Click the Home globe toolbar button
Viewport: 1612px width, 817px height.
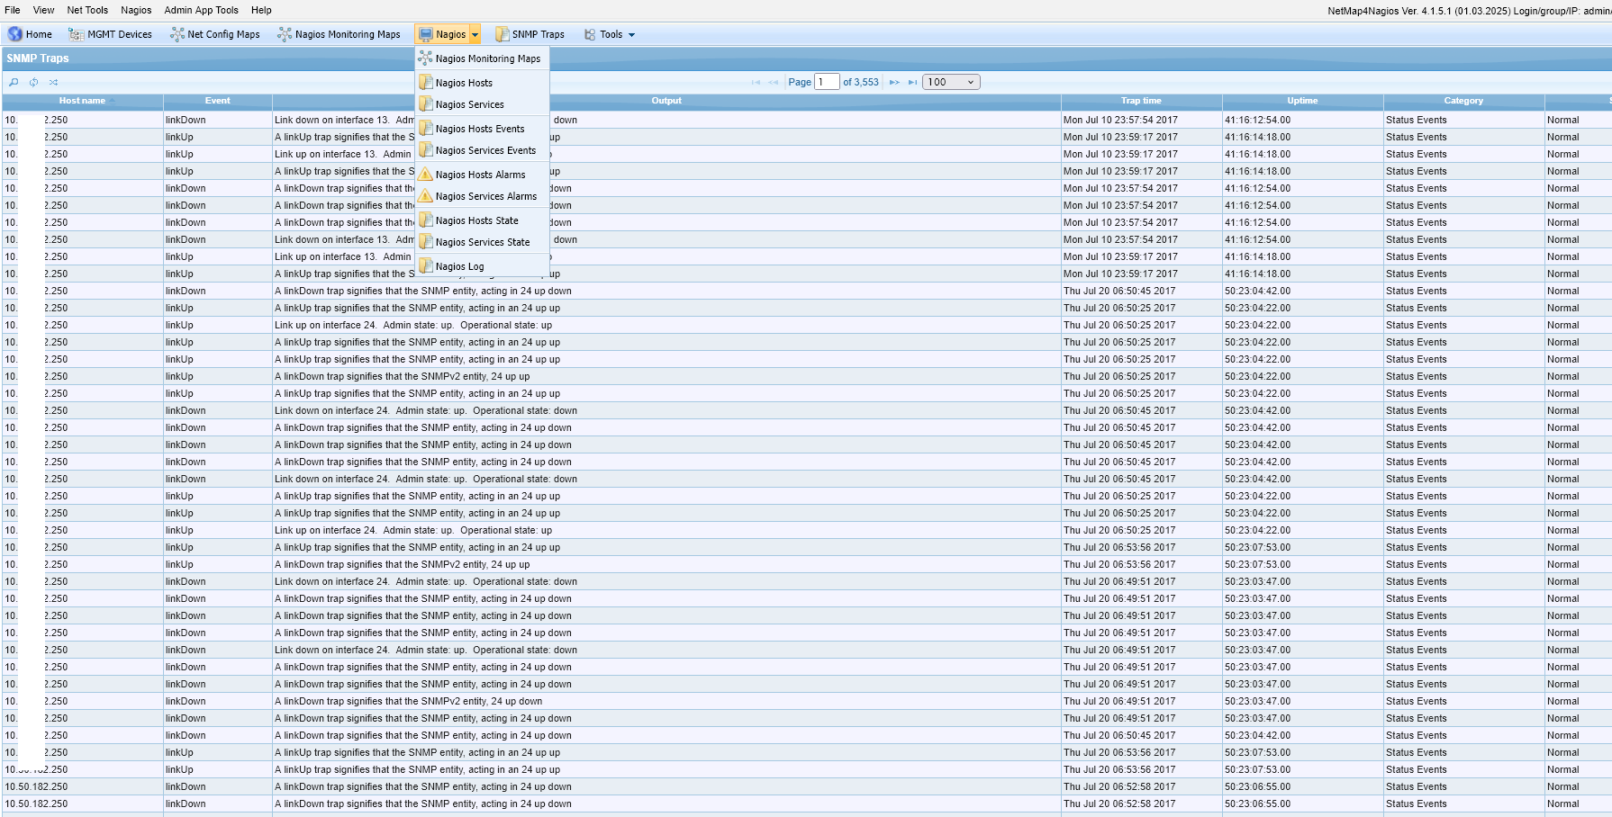(x=30, y=34)
